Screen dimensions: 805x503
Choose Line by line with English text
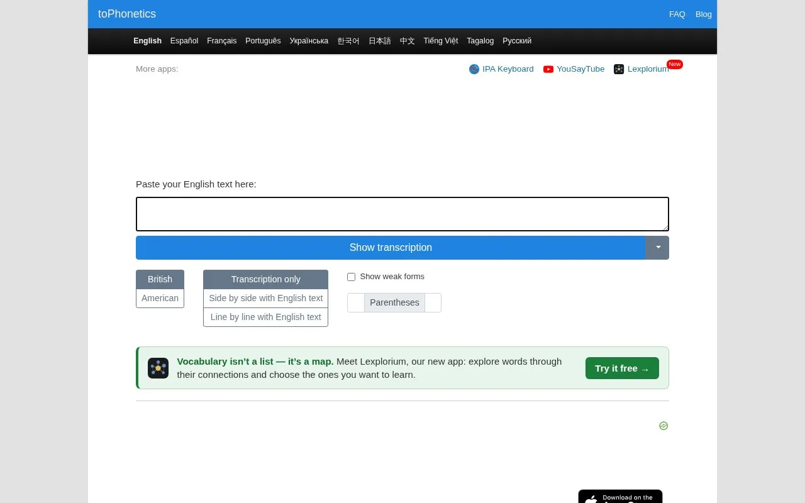tap(265, 317)
